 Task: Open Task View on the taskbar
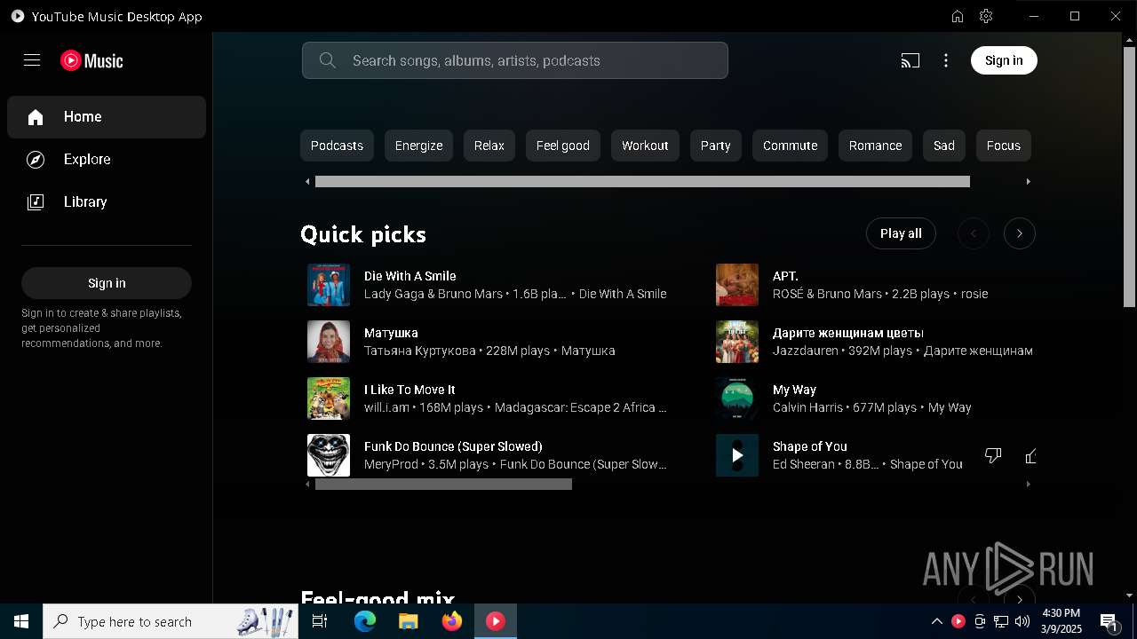pyautogui.click(x=320, y=621)
